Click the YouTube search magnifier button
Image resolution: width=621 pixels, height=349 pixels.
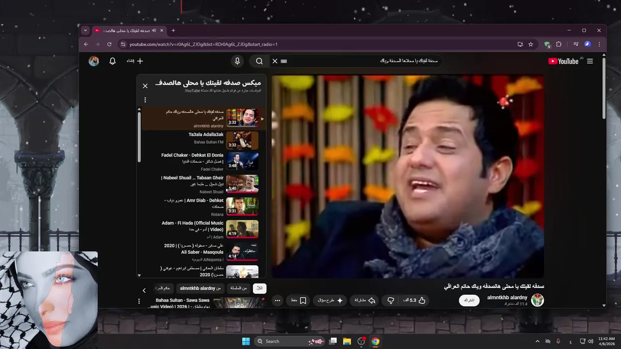tap(260, 61)
